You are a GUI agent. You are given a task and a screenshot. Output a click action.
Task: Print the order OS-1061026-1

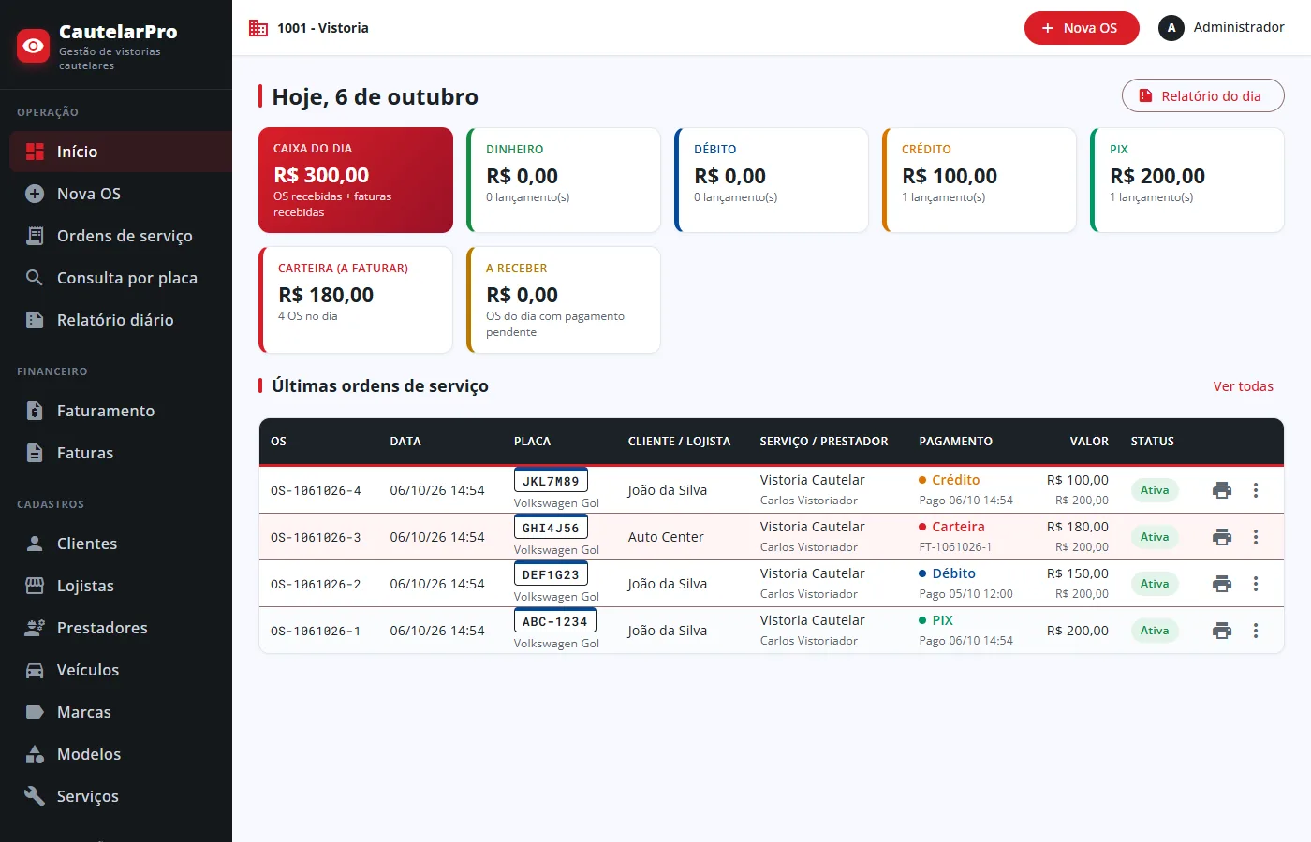coord(1222,631)
